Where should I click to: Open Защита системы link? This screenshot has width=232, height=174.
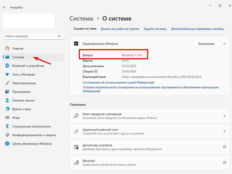point(155,29)
